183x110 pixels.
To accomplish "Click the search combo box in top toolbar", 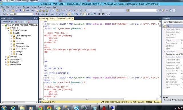I will point(144,11).
